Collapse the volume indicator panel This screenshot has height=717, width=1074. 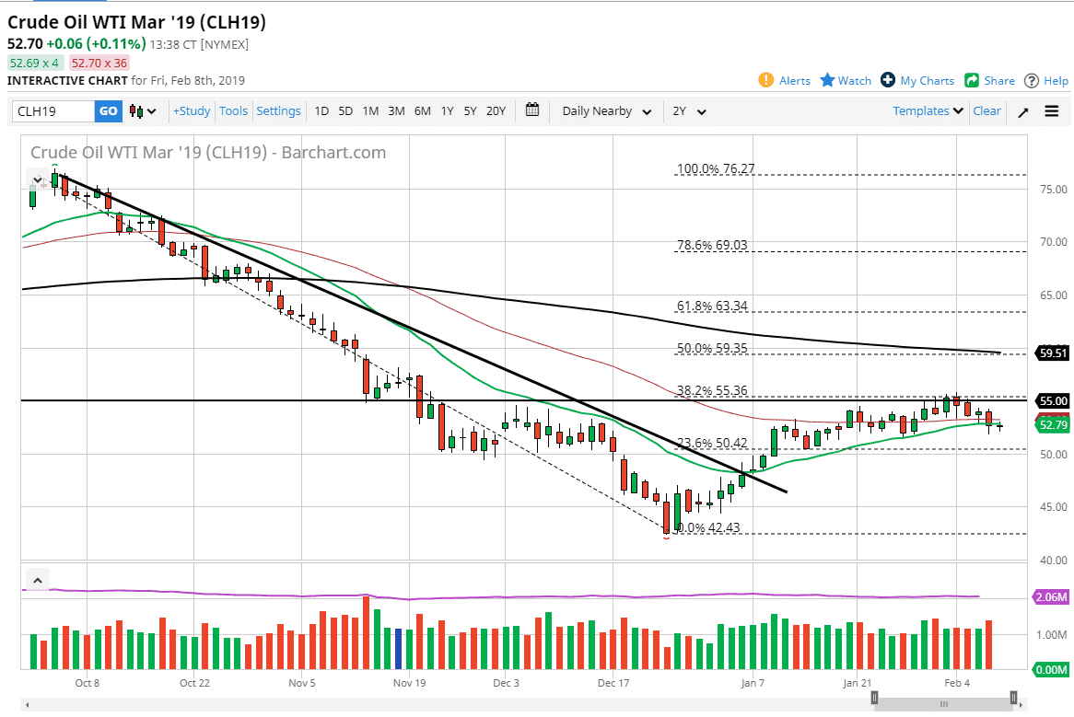click(x=37, y=580)
